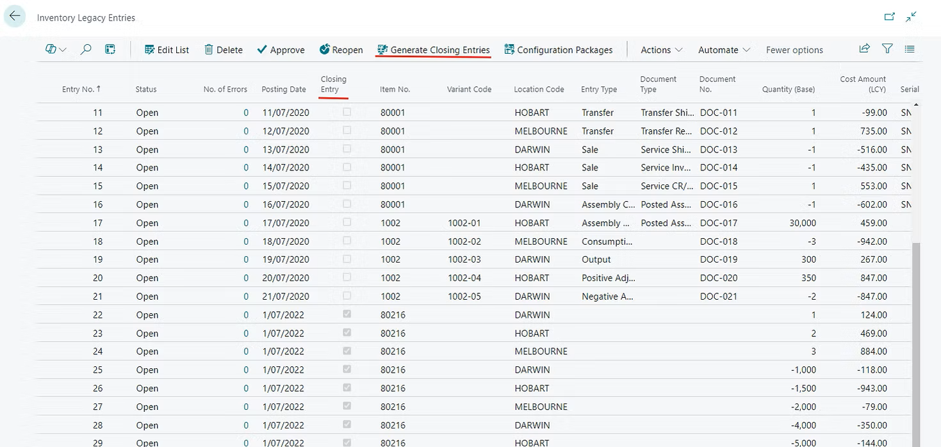Click Fewer options link
This screenshot has width=941, height=447.
coord(794,50)
